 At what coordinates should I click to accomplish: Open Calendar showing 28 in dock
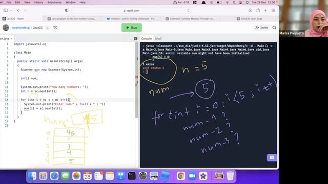[88, 176]
